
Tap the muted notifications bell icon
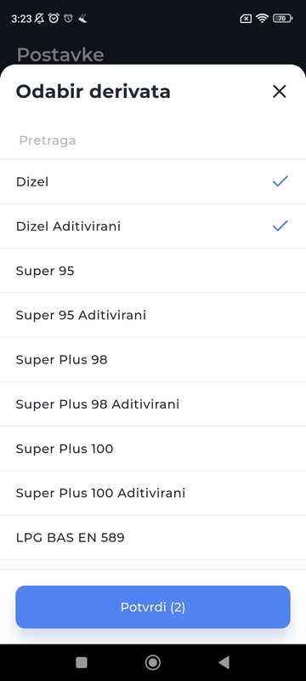point(39,18)
